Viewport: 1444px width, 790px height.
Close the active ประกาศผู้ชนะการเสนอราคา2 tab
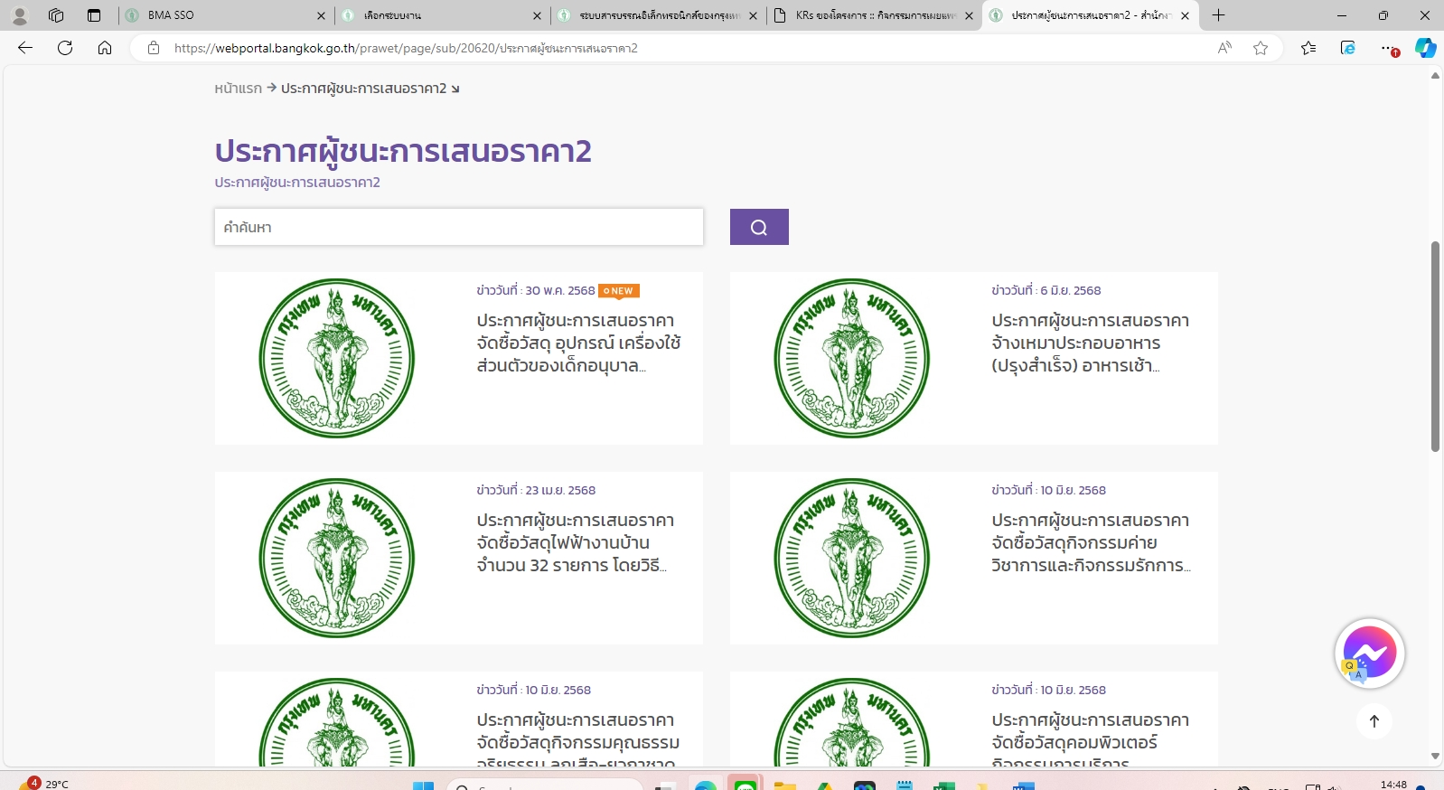1185,15
